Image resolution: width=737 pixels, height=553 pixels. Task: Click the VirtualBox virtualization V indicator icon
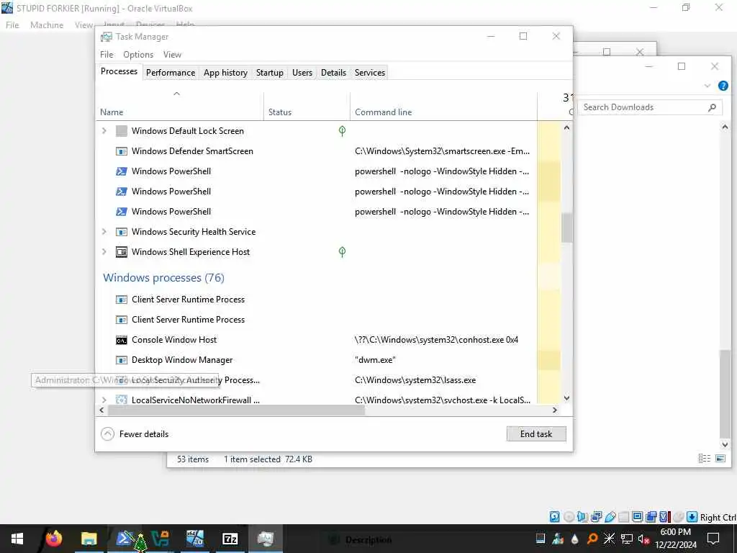click(x=665, y=517)
